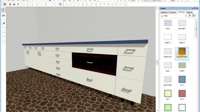This screenshot has height=112, width=200.
Task: Click the 3D viewport scroll up arrow
Action: [x=157, y=8]
